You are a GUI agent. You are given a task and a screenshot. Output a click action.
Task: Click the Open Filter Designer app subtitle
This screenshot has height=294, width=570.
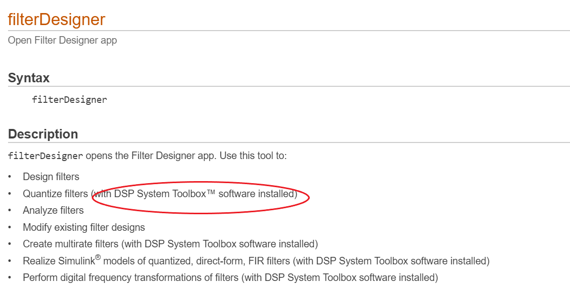62,40
